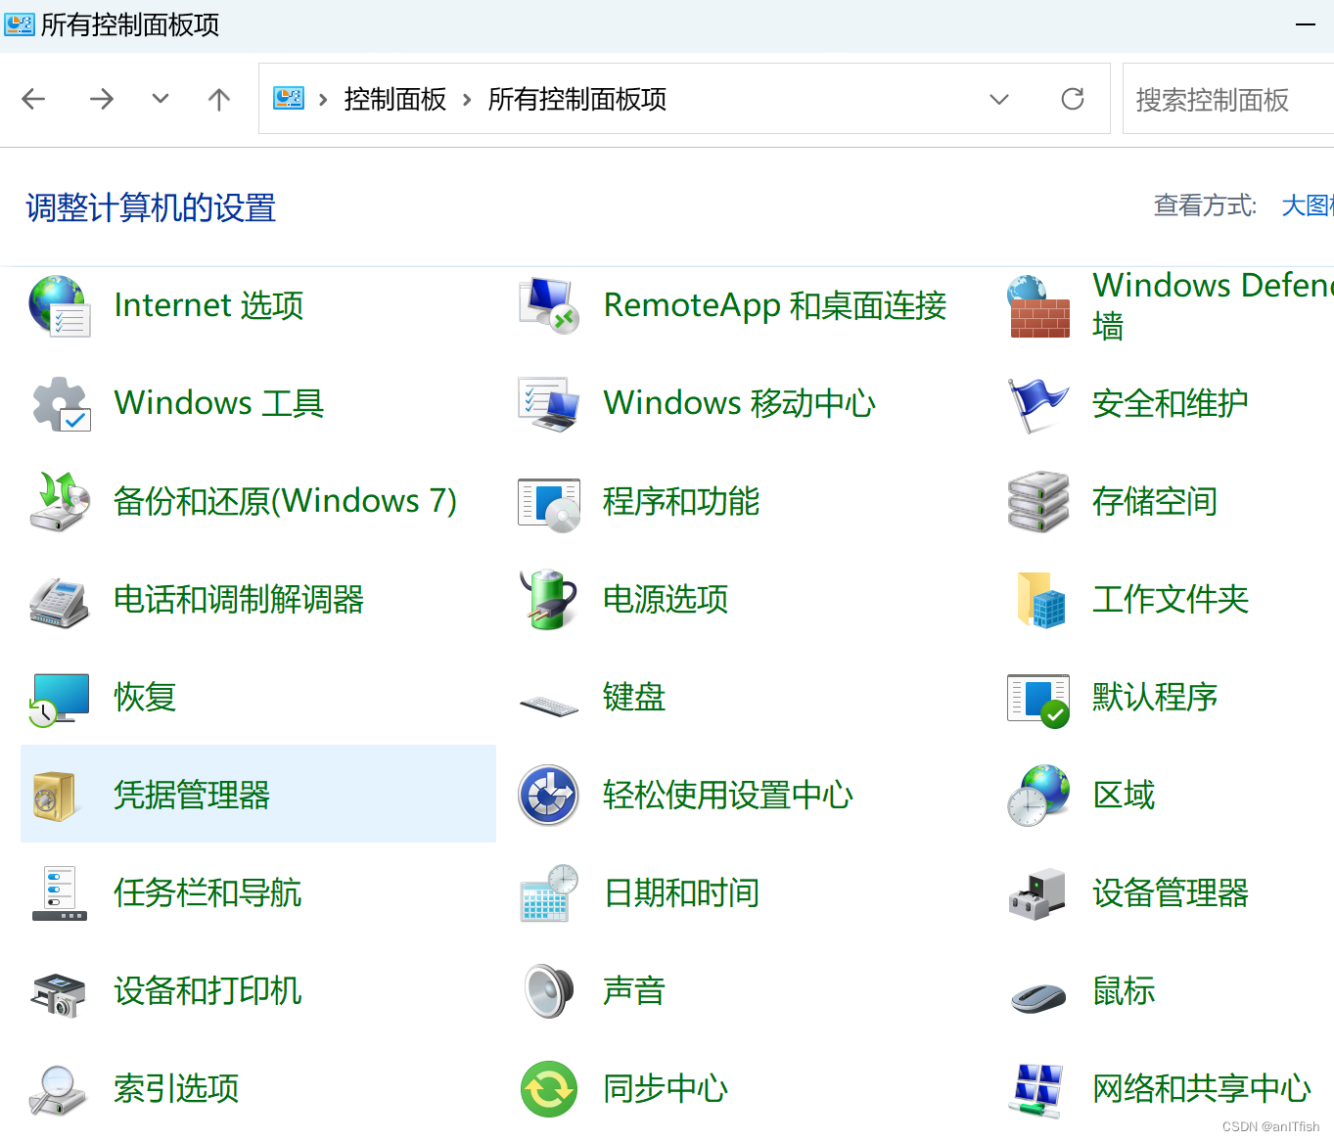
Task: Click 控制面板 in the breadcrumb path
Action: [x=395, y=100]
